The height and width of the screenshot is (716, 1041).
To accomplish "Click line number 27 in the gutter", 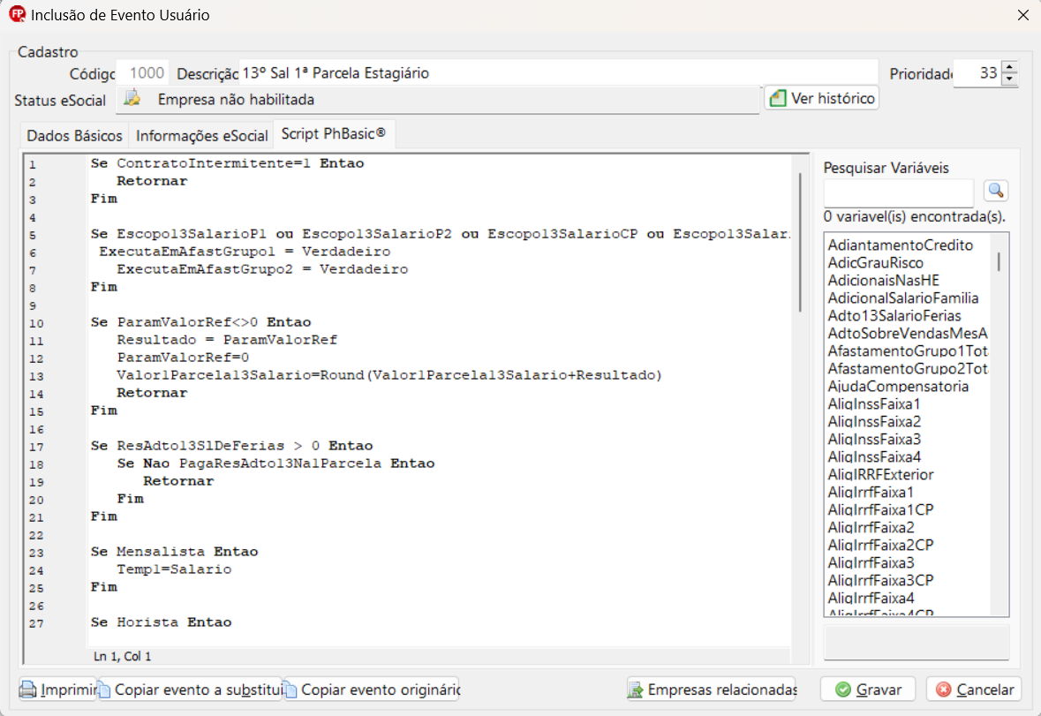I will 36,624.
